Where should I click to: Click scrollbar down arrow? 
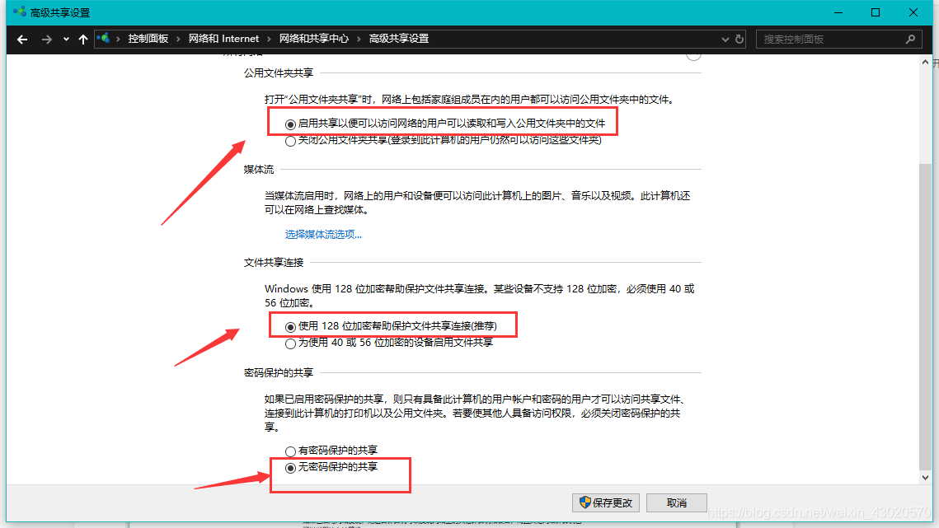coord(925,477)
